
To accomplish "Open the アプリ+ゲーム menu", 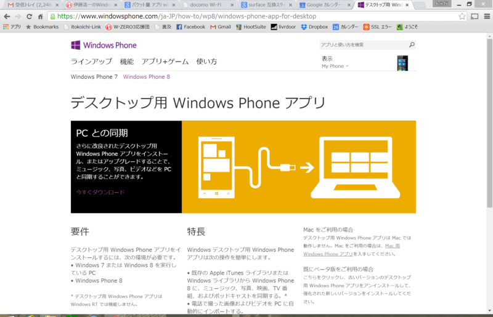I will 165,62.
